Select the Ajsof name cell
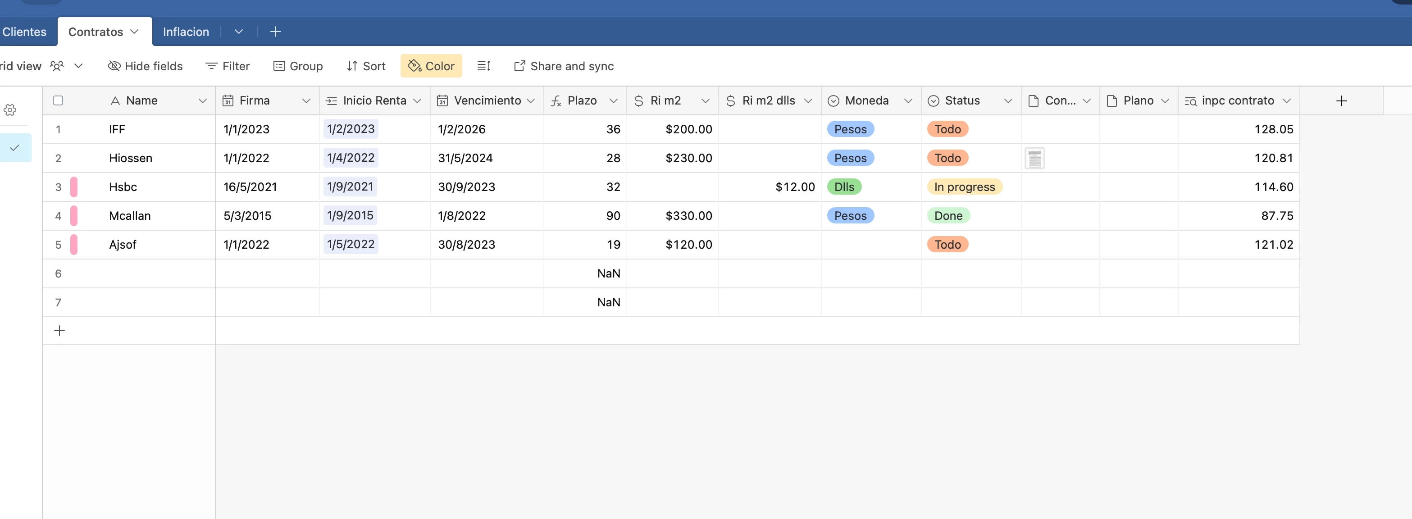The height and width of the screenshot is (519, 1412). click(123, 245)
